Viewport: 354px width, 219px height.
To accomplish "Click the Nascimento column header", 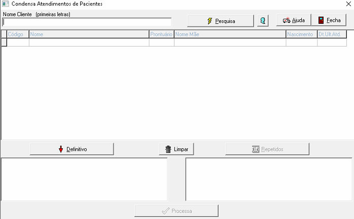I will coord(302,34).
